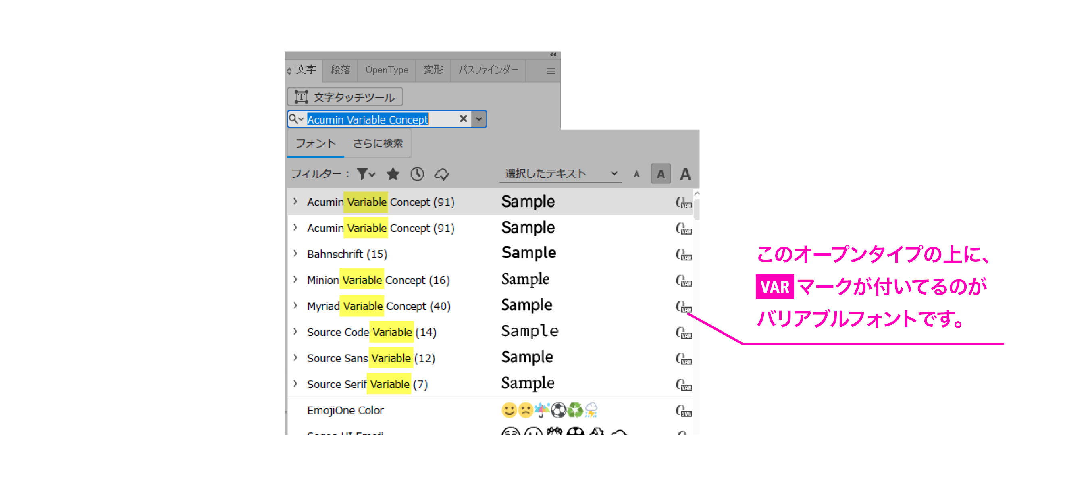1092x503 pixels.
Task: Click the emoji preview for EmojiOne Color
Action: click(x=549, y=410)
